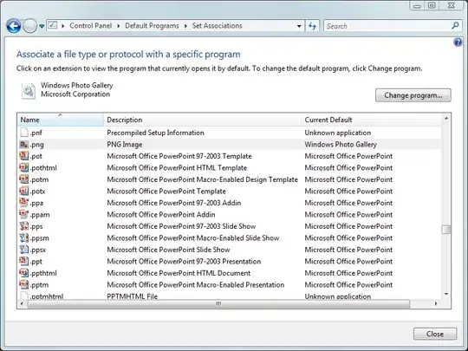Click 'Unknown application' in the .pnf row

click(x=338, y=133)
